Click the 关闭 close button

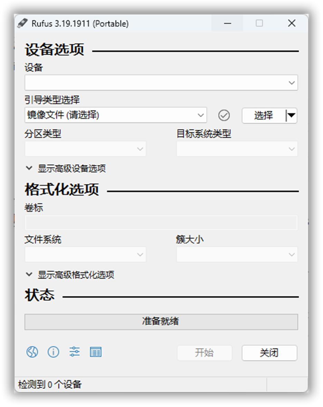coord(269,352)
